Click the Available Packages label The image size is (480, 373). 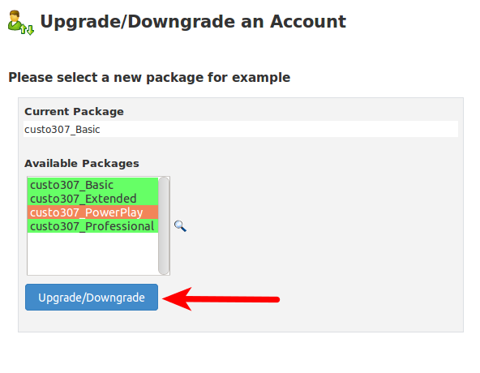coord(82,164)
